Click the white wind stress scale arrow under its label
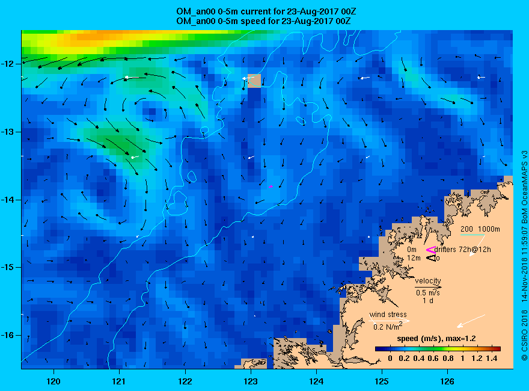Viewport: 529px width, 391px height. coord(390,321)
